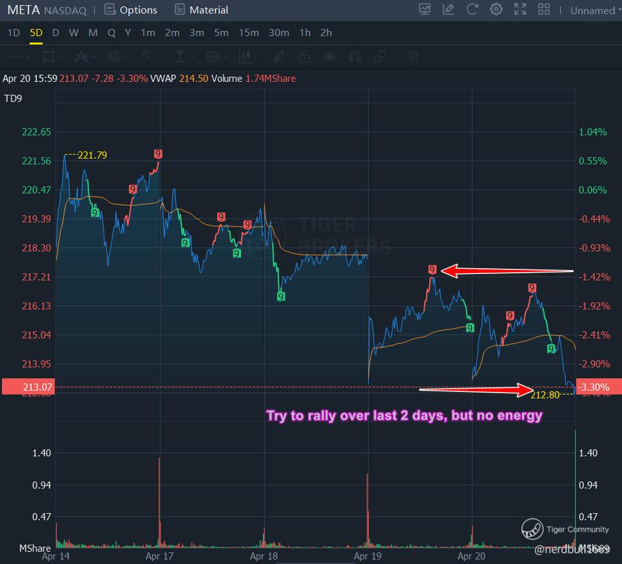Select the 15m interval tab

tap(249, 32)
